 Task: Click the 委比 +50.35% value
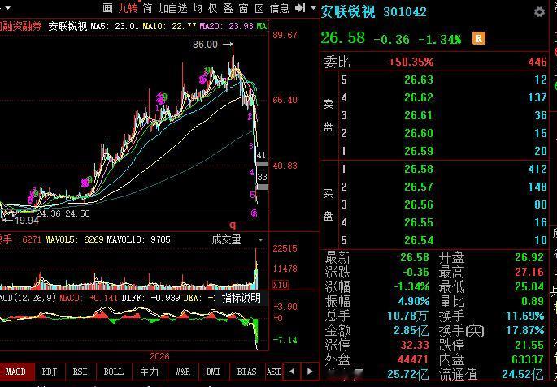tap(411, 62)
